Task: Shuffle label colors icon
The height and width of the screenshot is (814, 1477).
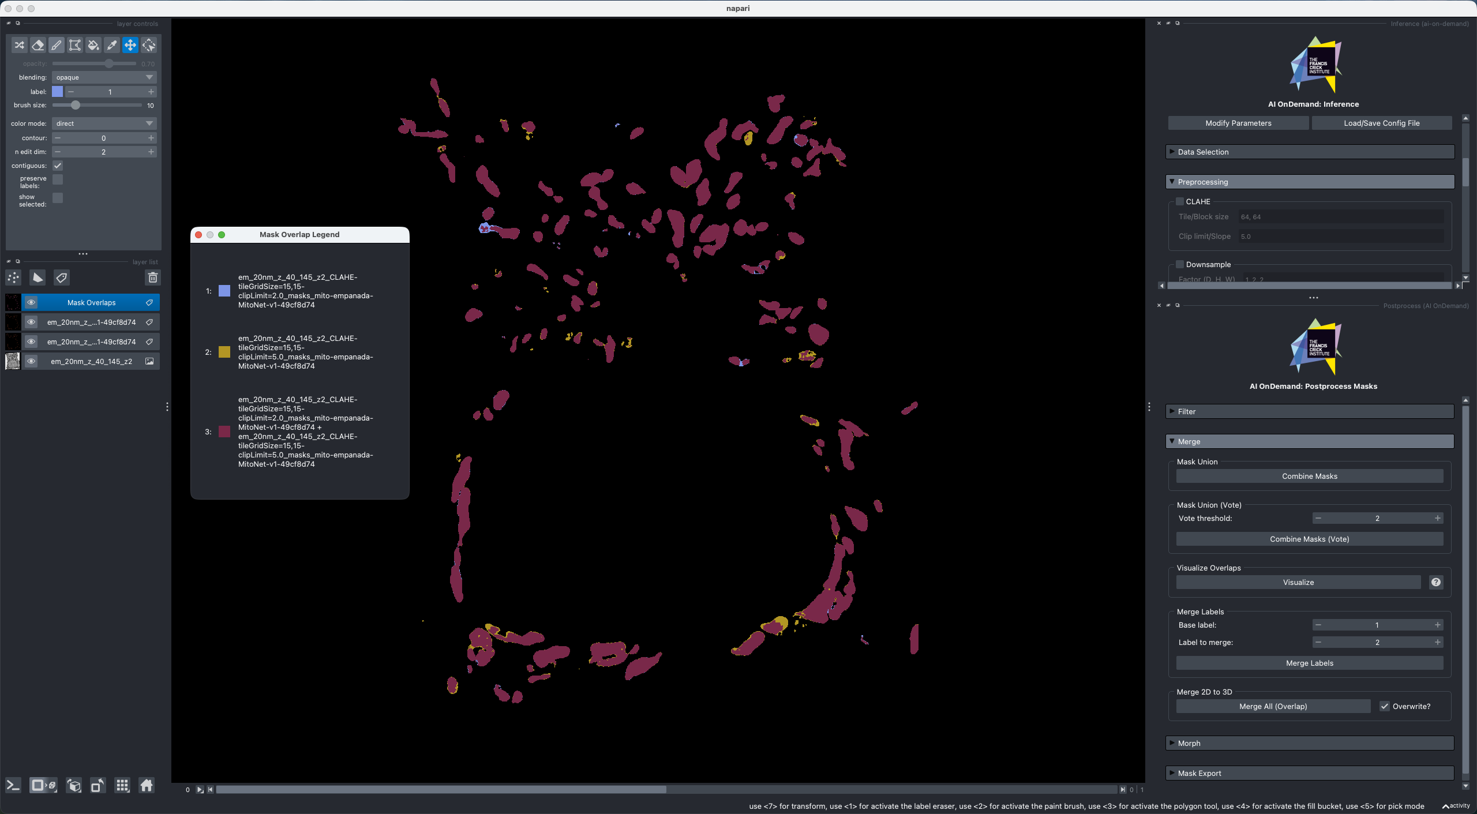Action: tap(19, 45)
